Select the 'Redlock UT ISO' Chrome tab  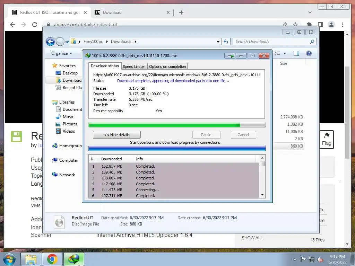50,12
